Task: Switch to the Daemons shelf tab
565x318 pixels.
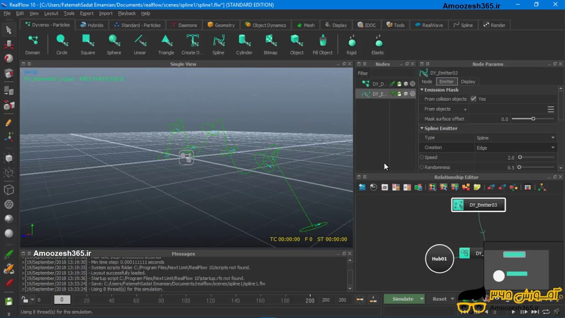Action: point(184,25)
